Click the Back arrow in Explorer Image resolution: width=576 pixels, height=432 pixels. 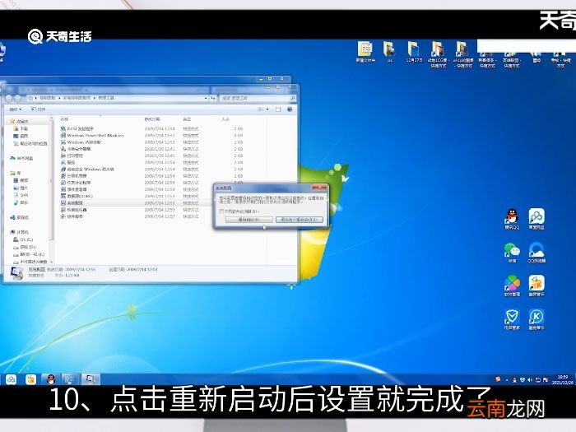click(x=9, y=99)
